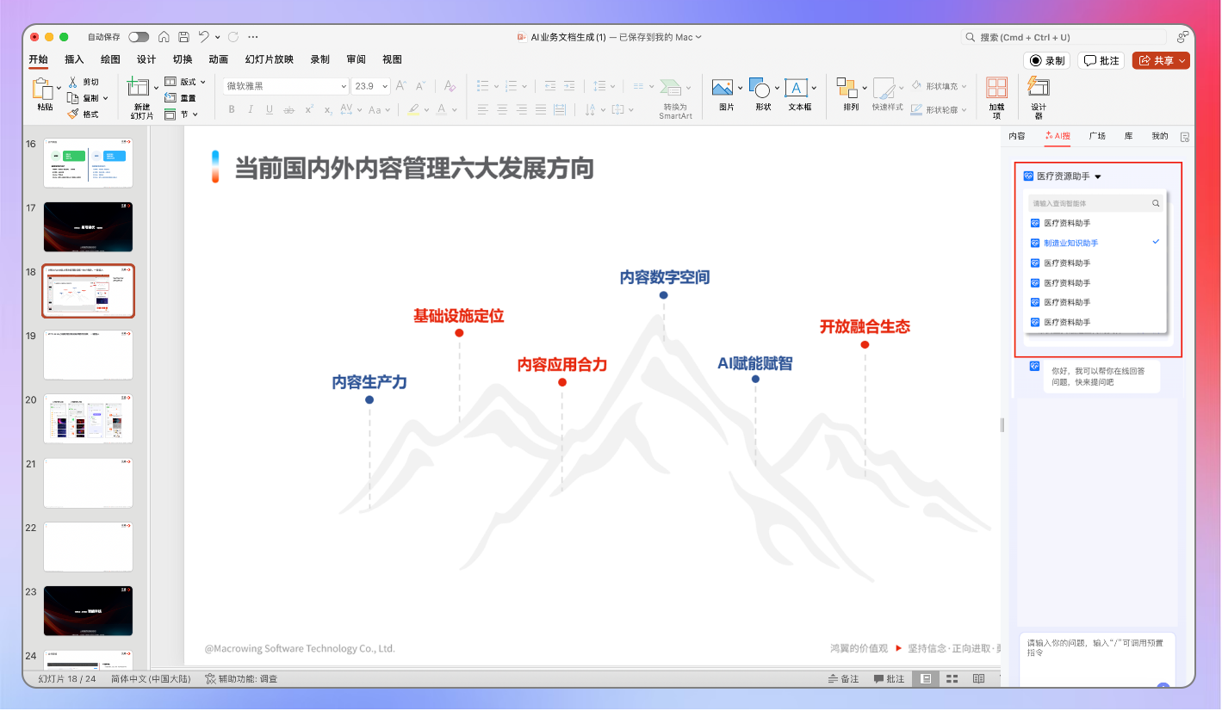Click the 录制 record button at top right
Viewport: 1222px width, 711px height.
[1047, 60]
